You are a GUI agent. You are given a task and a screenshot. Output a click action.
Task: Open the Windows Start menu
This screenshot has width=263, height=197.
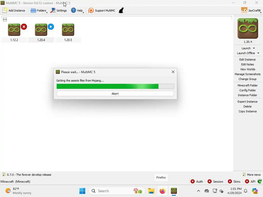coord(82,191)
